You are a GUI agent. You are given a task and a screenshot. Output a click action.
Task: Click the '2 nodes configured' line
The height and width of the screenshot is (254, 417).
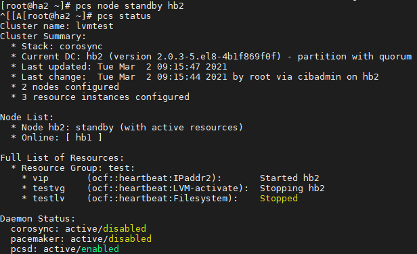pyautogui.click(x=70, y=86)
